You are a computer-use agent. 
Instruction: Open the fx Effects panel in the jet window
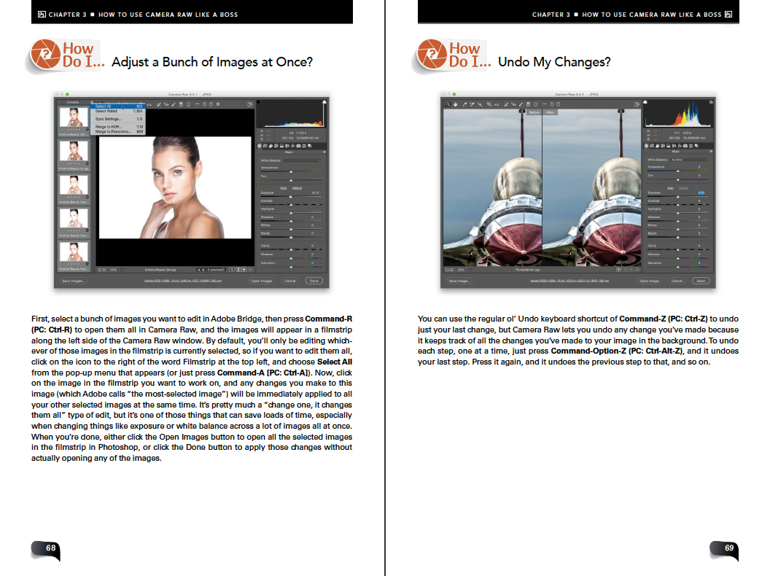point(680,146)
